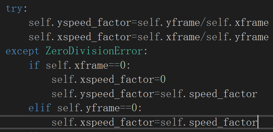Click the colon after ZeroDivisionError

[x=146, y=52]
